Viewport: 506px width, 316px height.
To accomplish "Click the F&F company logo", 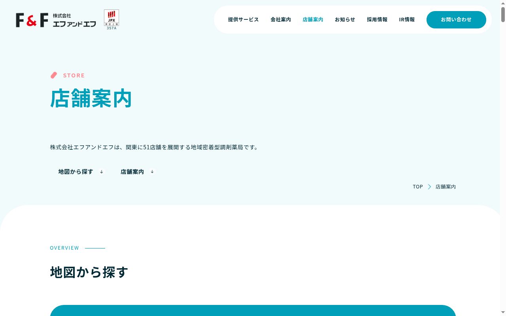I will (56, 20).
